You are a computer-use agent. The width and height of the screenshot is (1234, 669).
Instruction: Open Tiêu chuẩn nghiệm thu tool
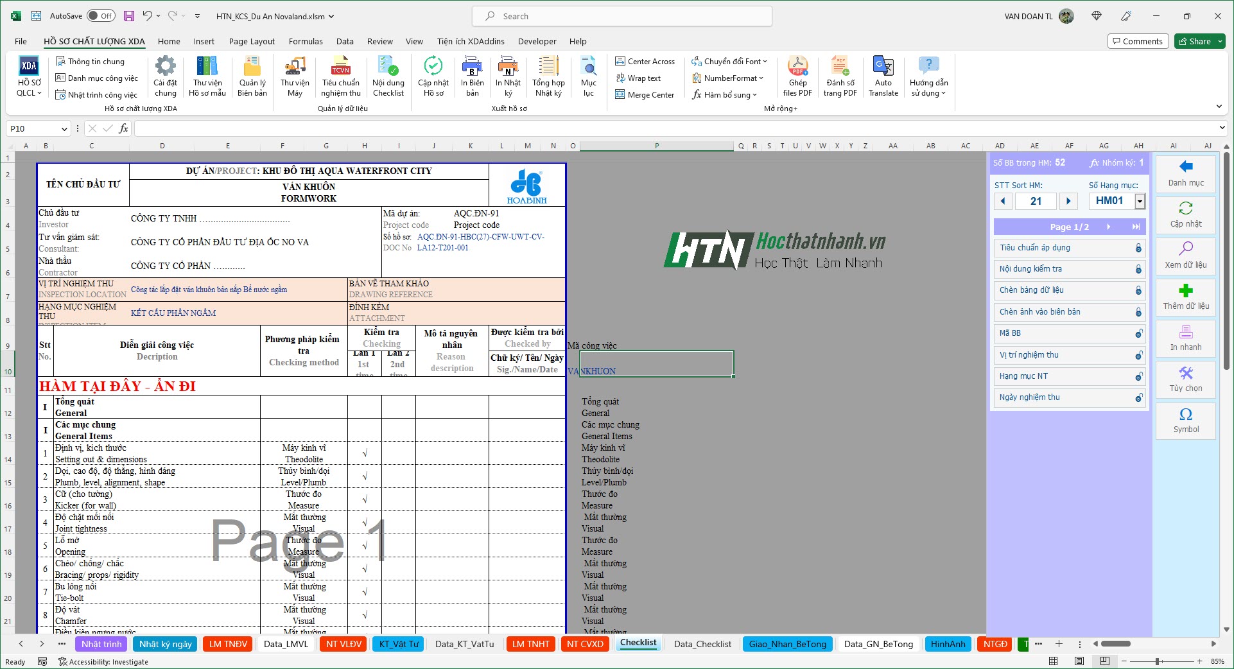340,76
